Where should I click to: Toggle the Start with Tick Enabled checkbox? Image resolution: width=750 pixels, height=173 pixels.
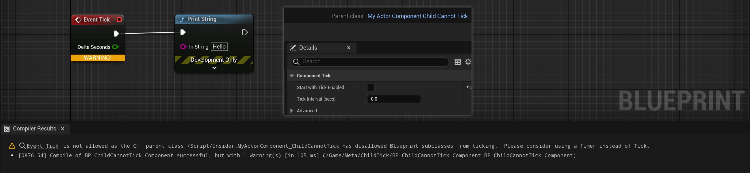(x=371, y=87)
